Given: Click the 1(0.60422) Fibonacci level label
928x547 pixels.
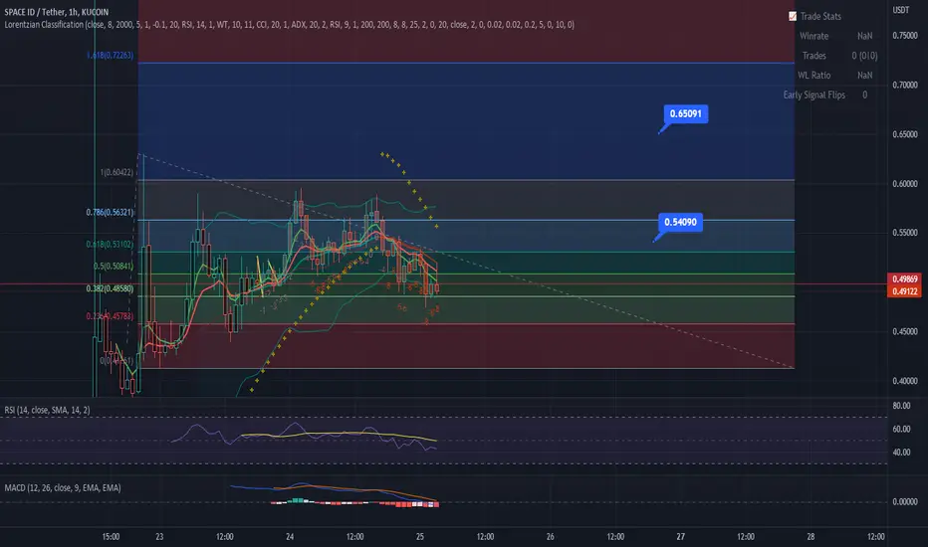Looking at the screenshot, I should point(116,173).
